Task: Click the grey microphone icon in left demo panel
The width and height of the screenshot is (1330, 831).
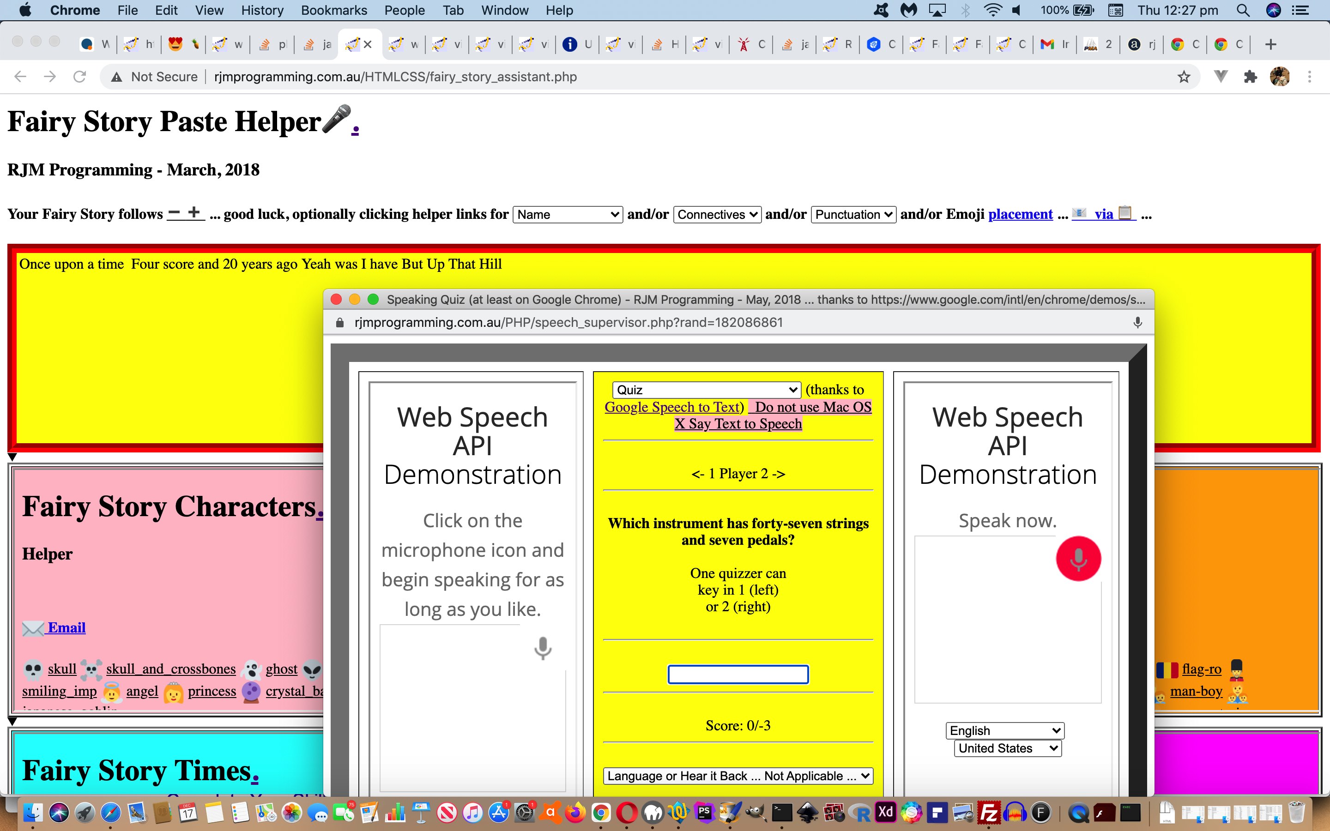Action: click(543, 649)
